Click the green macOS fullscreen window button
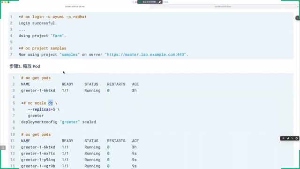 [x=8, y=2]
